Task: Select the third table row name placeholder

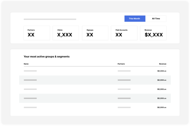Action: pyautogui.click(x=30, y=89)
